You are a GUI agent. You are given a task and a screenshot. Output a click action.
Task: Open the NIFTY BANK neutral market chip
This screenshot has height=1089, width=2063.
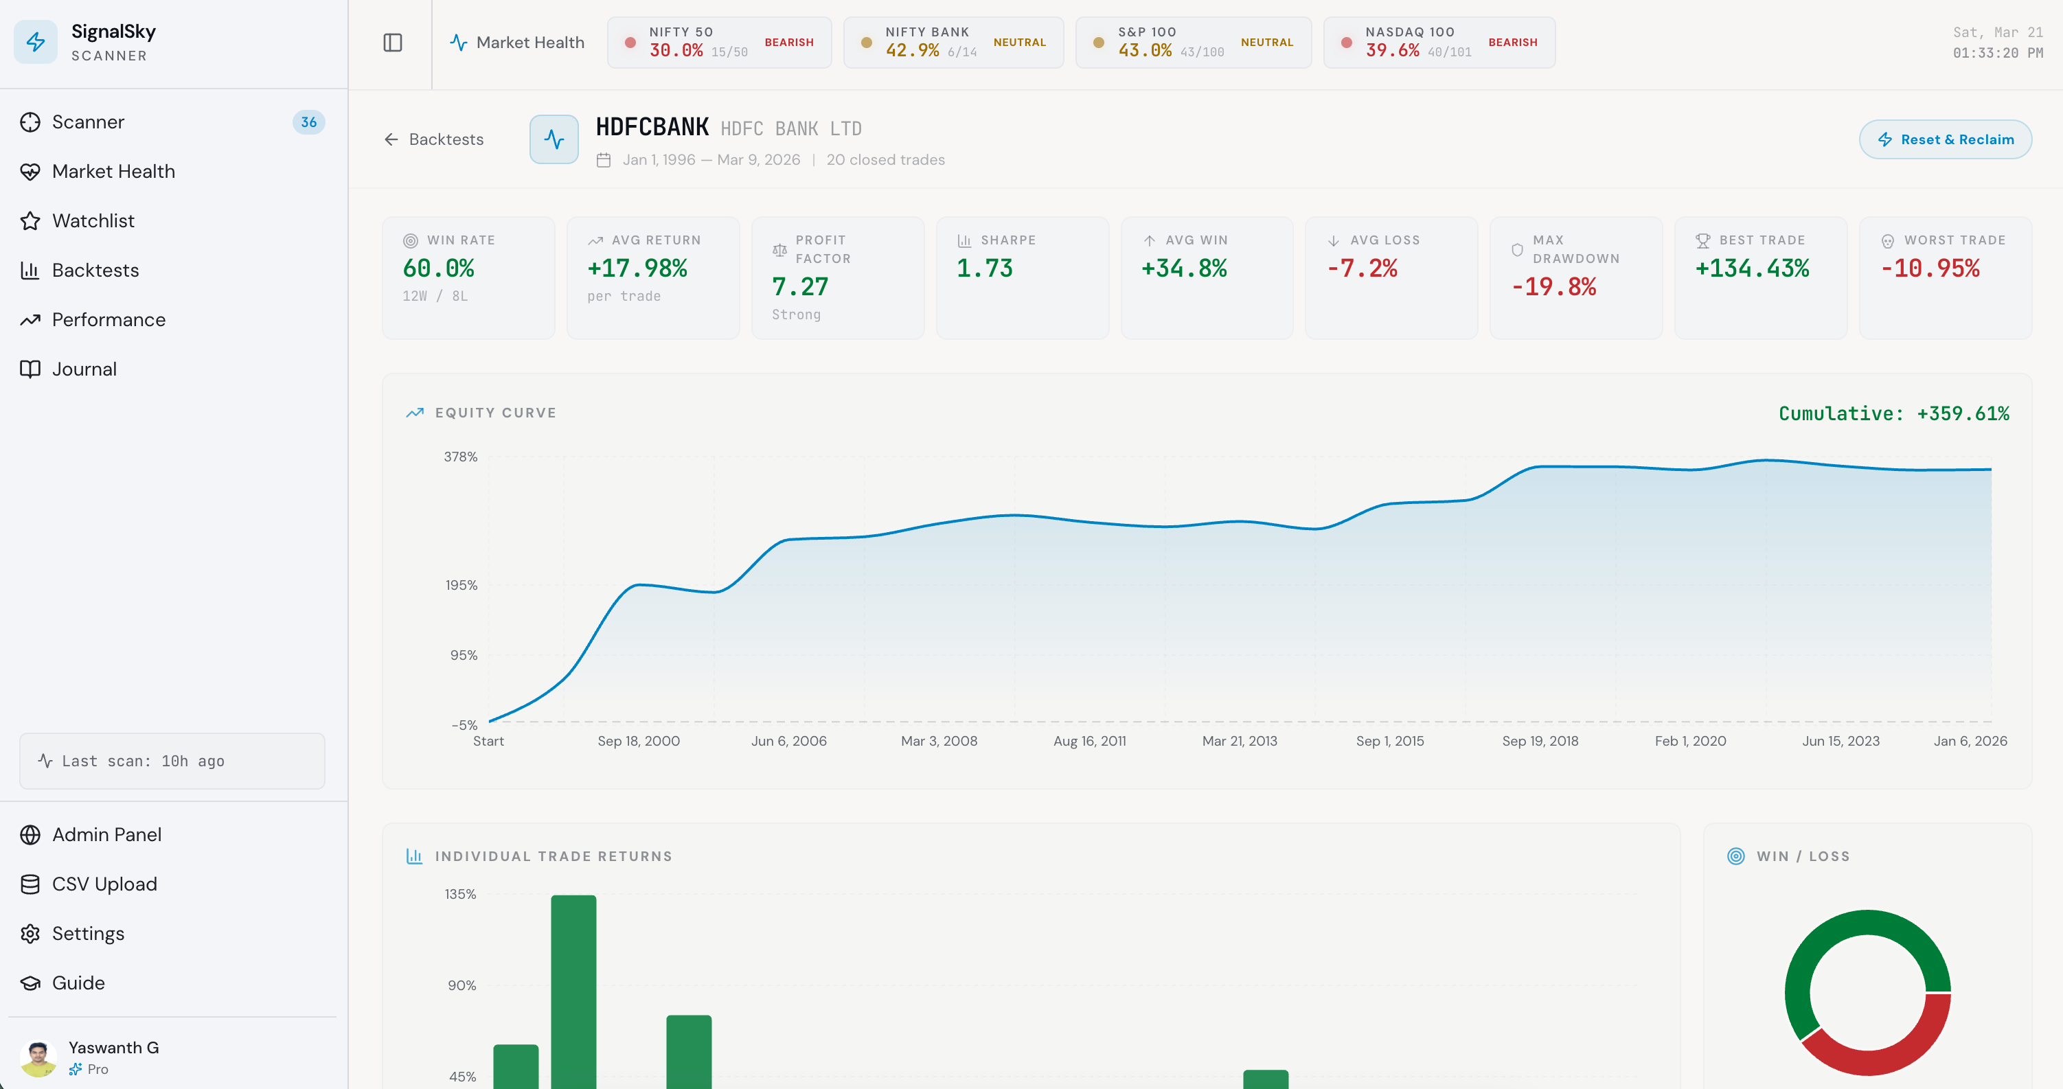[953, 43]
